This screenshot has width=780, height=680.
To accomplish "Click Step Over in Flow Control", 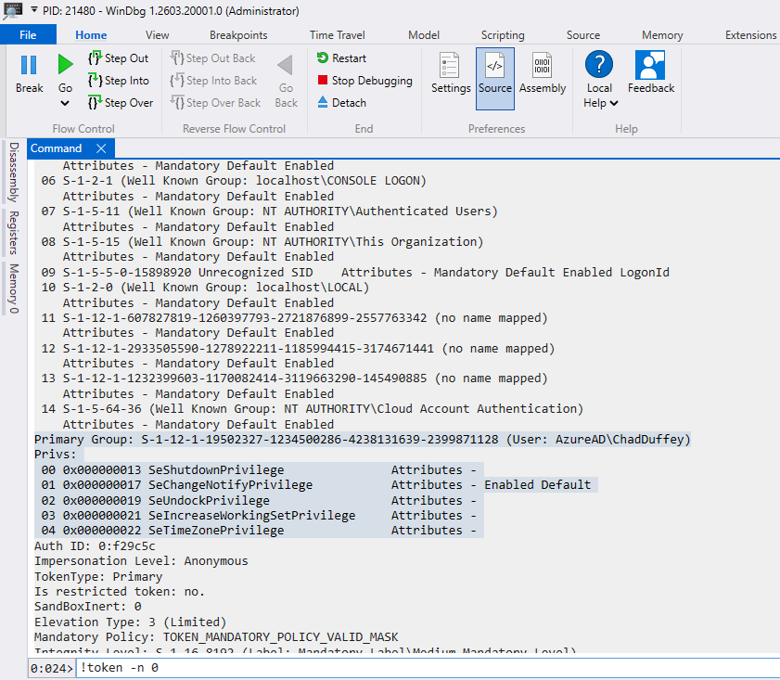I will tap(121, 103).
